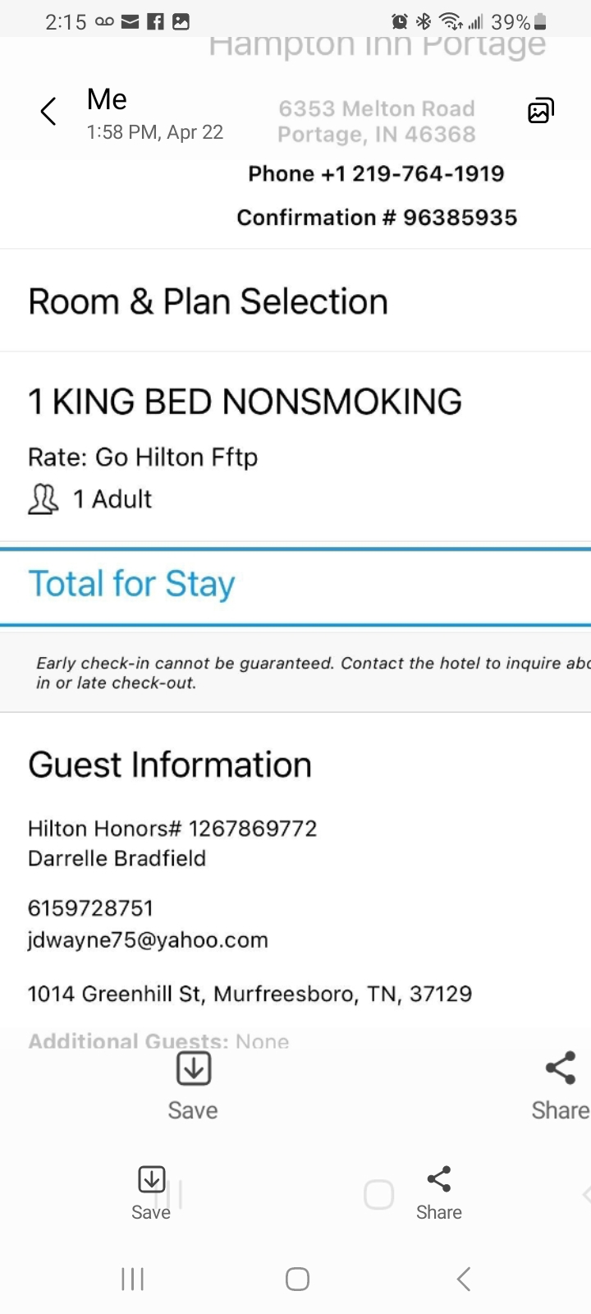This screenshot has height=1314, width=591.
Task: Select the "Guest Information" heading
Action: tap(170, 765)
